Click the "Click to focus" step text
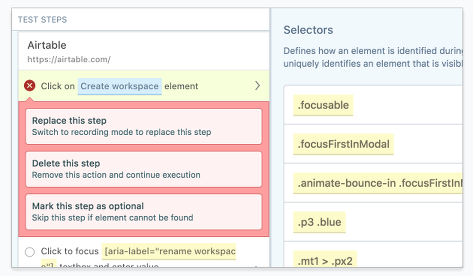Viewport: 473px width, 276px height. coord(70,251)
